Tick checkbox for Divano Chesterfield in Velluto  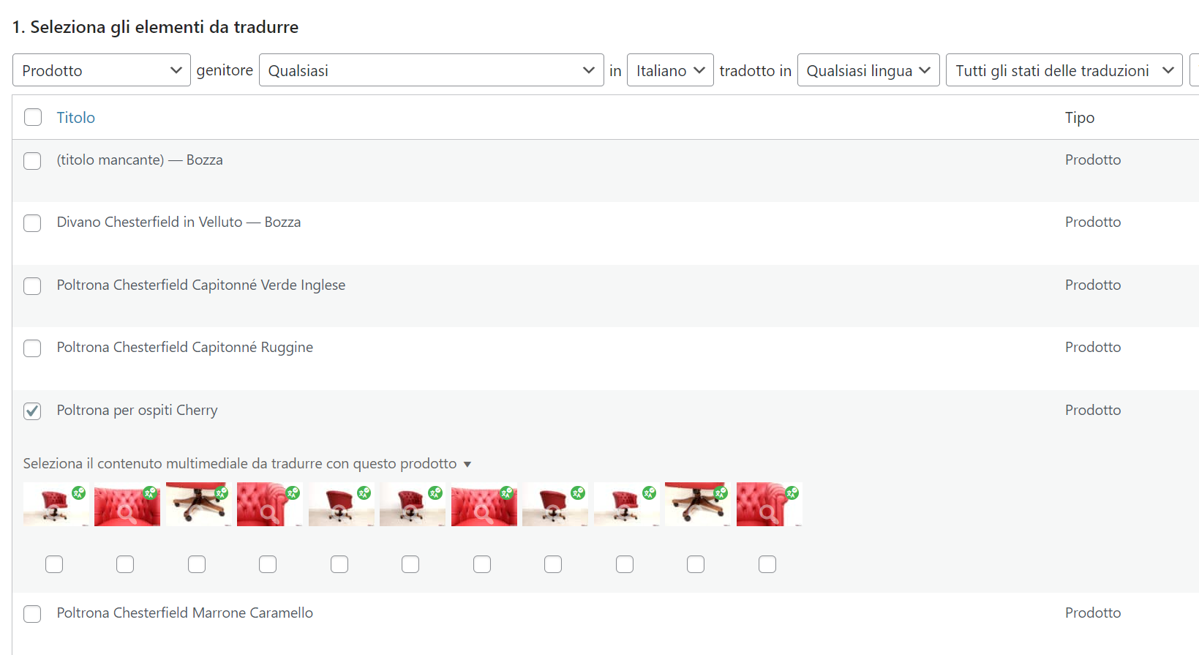(32, 222)
